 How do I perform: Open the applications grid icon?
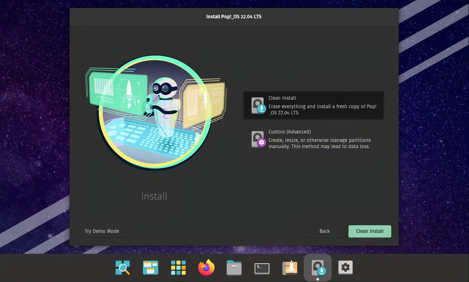click(x=178, y=268)
